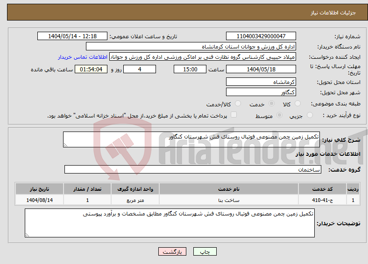Click the unit cell متر مربع
This screenshot has width=368, height=264.
point(135,200)
